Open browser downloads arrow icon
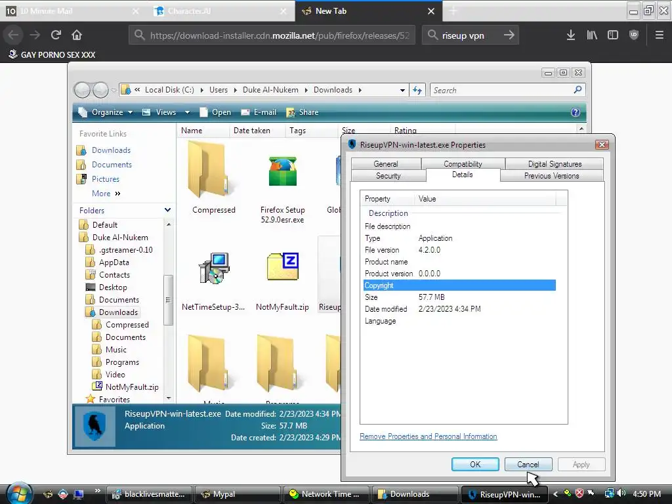The height and width of the screenshot is (504, 672). (570, 35)
